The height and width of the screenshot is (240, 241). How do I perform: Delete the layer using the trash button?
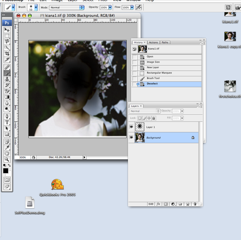click(x=195, y=204)
